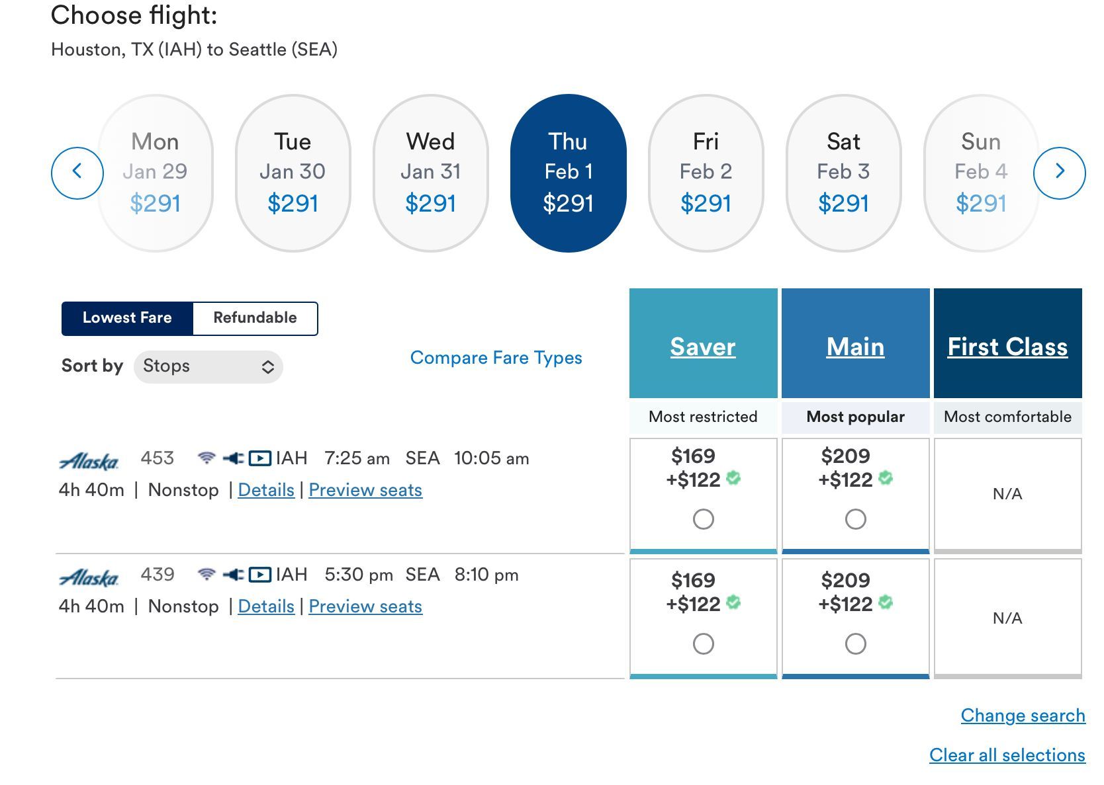1104x785 pixels.
Task: Click green verified badge on flight 453 Saver fare
Action: [733, 477]
